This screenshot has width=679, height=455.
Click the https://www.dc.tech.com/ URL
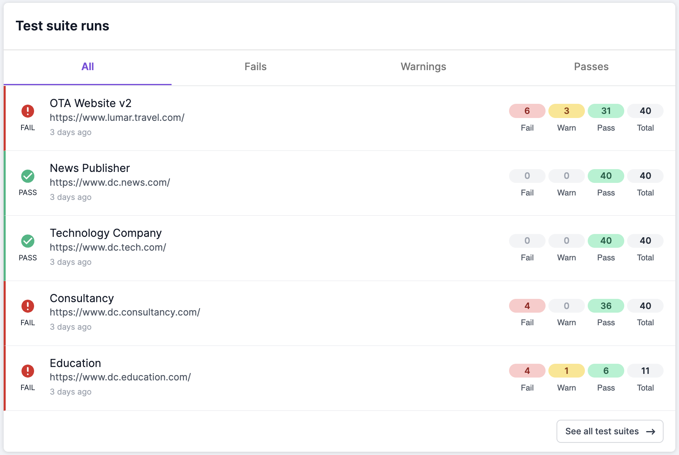point(108,247)
